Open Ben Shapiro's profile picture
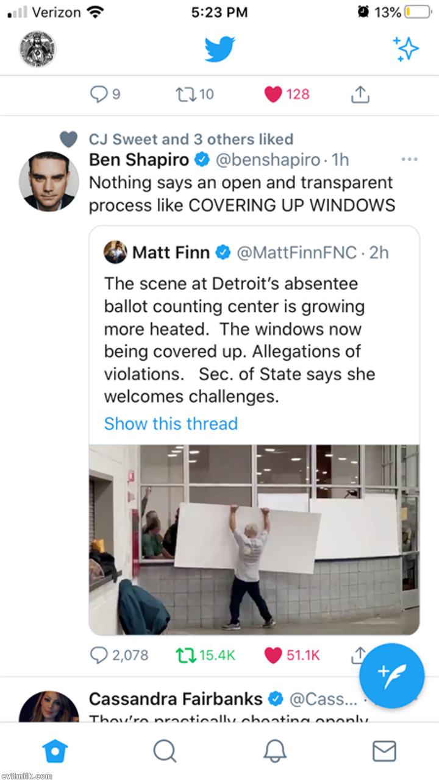 click(x=49, y=181)
